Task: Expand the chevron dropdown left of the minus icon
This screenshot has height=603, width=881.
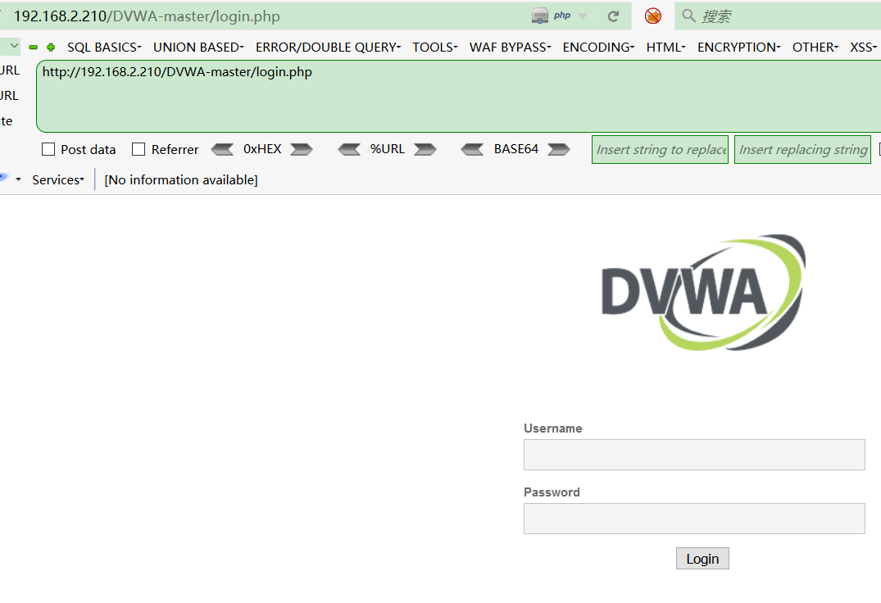Action: point(13,46)
